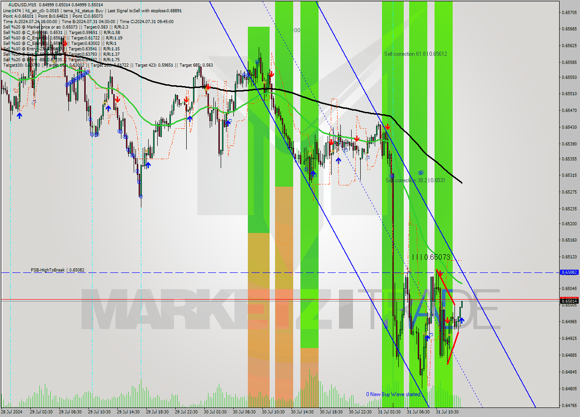Click the 0.65665 price axis label
This screenshot has width=580, height=417.
tap(570, 29)
